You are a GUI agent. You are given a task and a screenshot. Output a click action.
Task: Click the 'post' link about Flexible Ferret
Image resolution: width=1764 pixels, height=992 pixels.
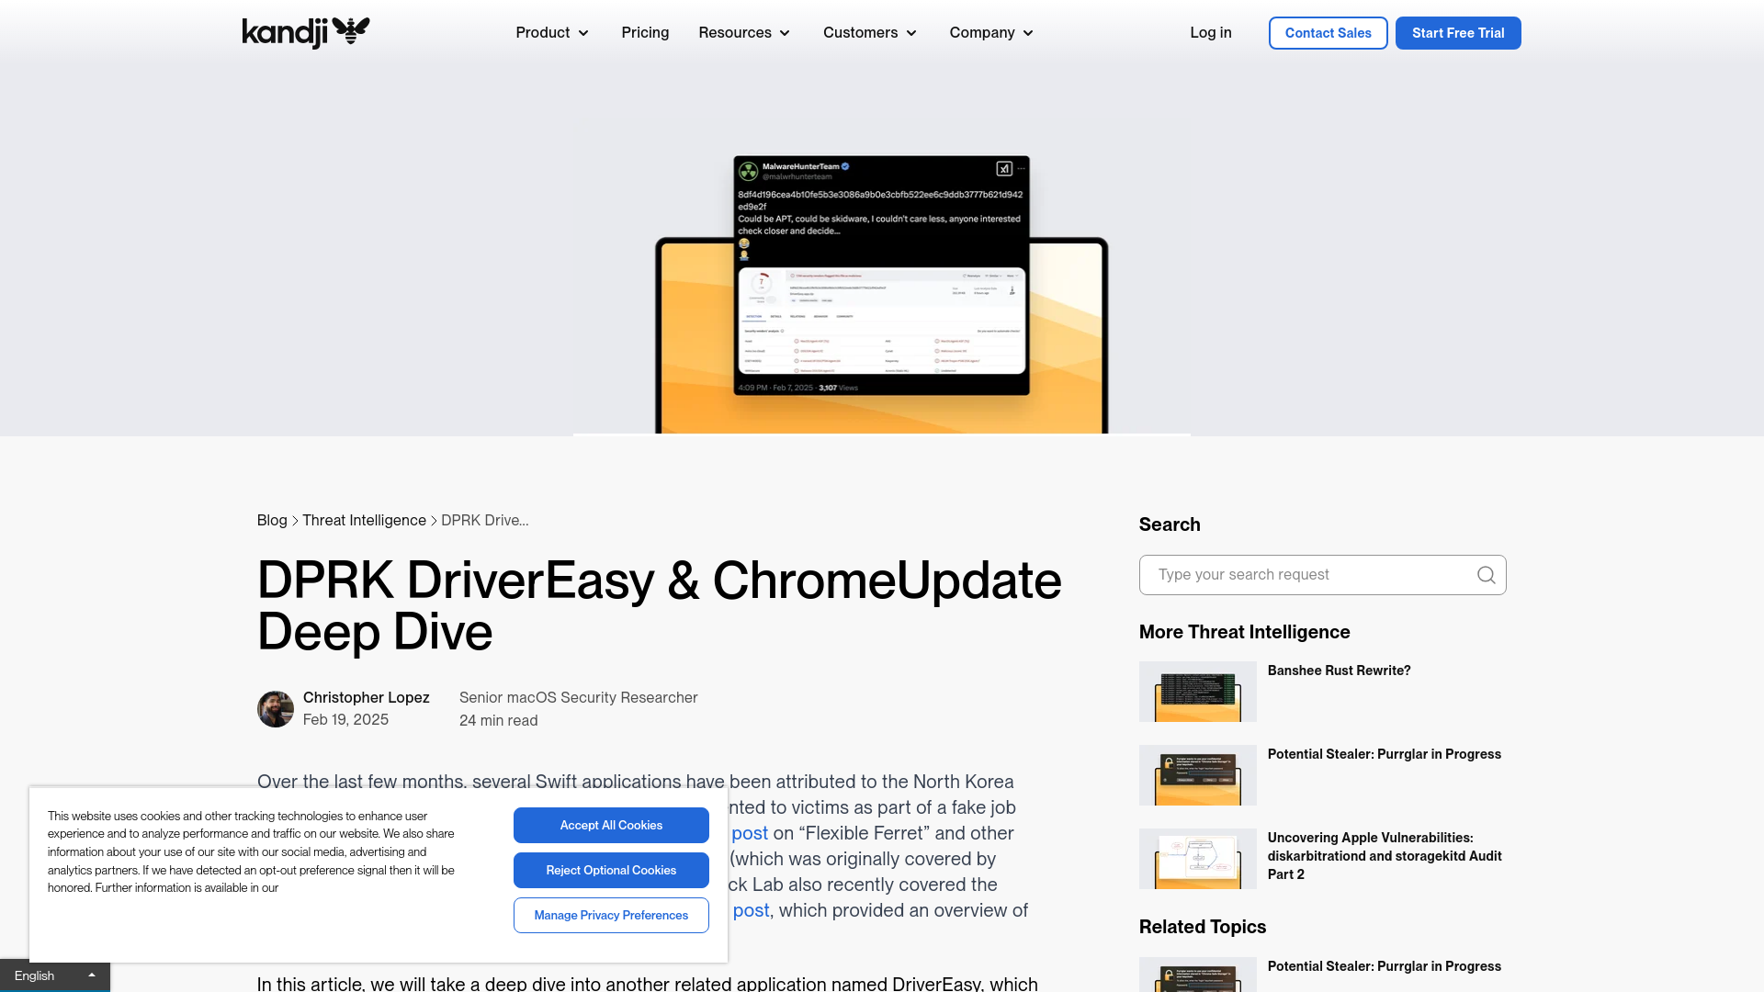pyautogui.click(x=750, y=833)
